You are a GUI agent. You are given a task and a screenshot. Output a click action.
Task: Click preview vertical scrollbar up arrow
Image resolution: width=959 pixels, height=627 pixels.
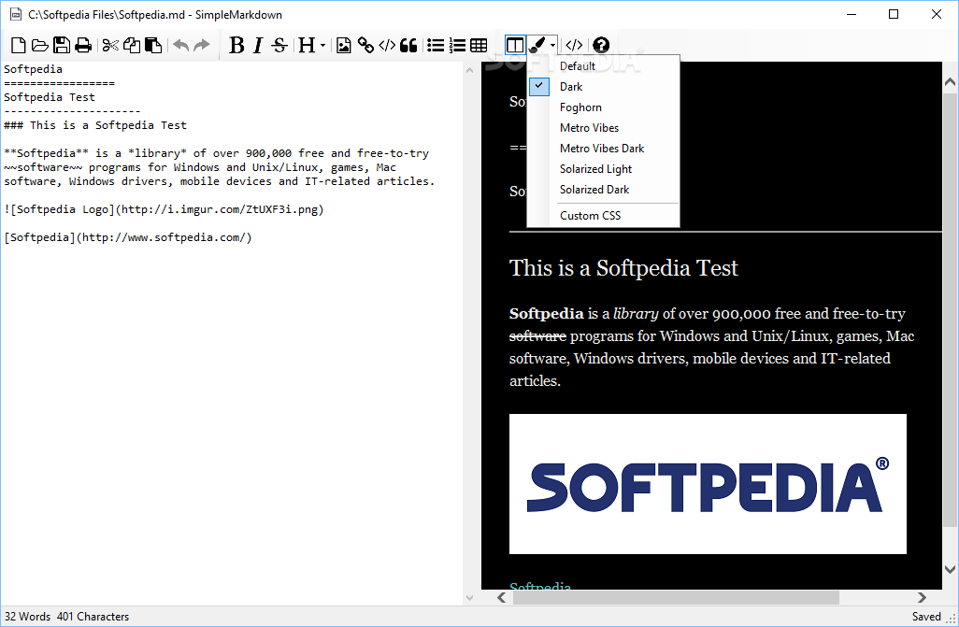coord(950,81)
